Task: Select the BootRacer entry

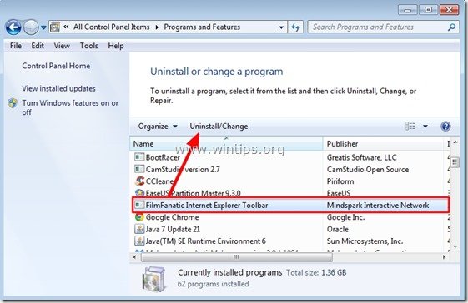Action: pyautogui.click(x=163, y=157)
